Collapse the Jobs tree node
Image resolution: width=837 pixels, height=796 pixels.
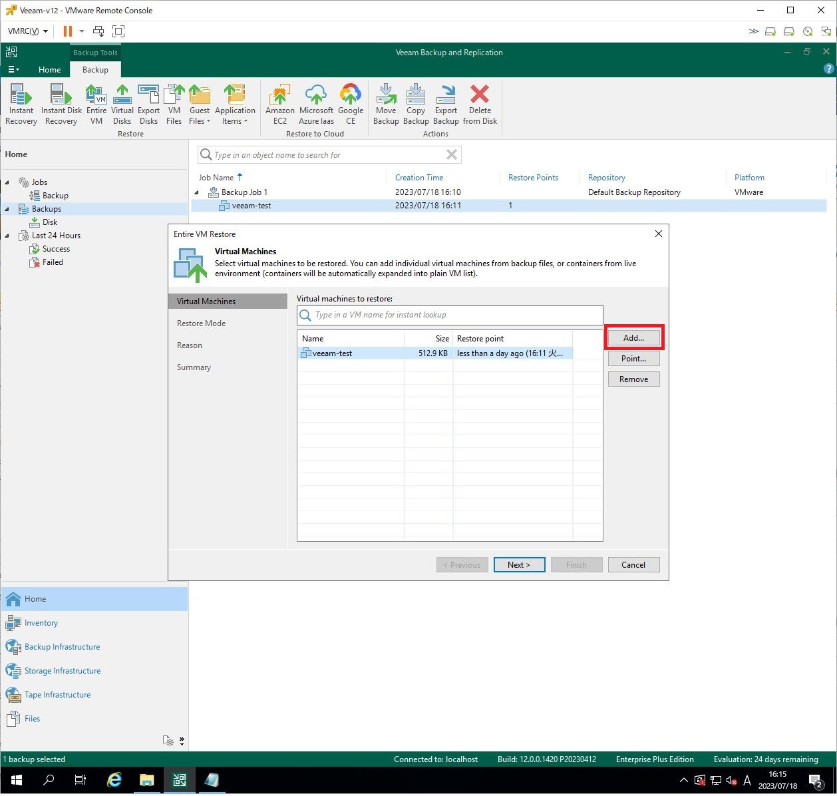point(7,182)
